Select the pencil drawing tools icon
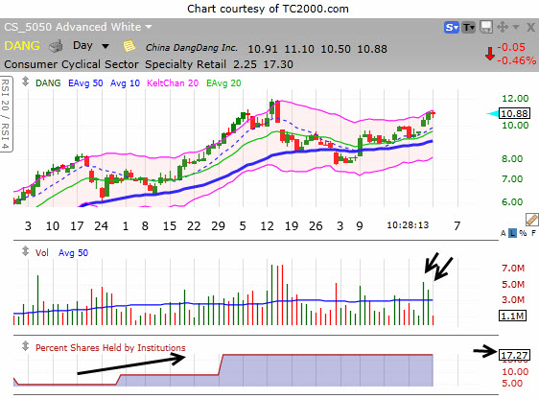The image size is (539, 399). (x=531, y=220)
